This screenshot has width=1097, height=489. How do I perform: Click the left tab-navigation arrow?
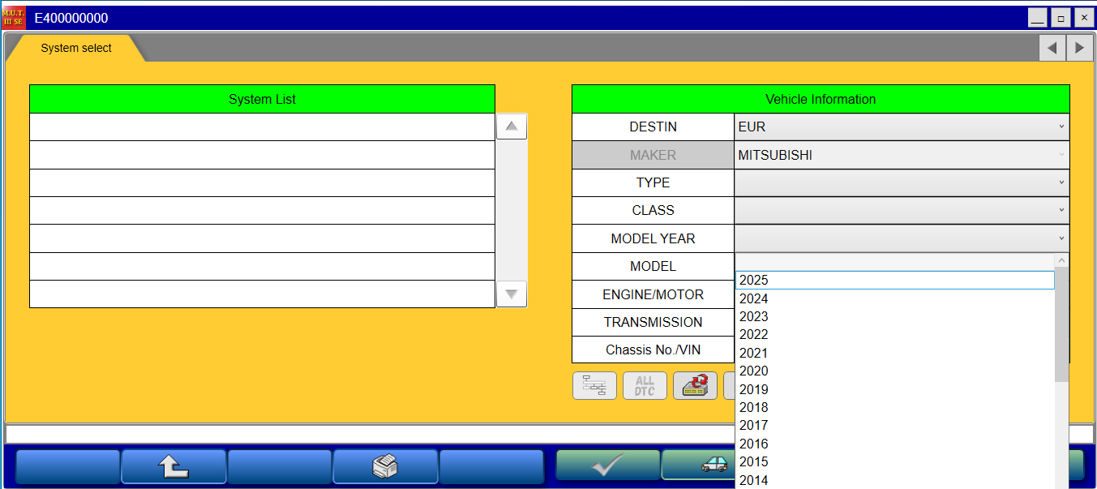(1052, 47)
